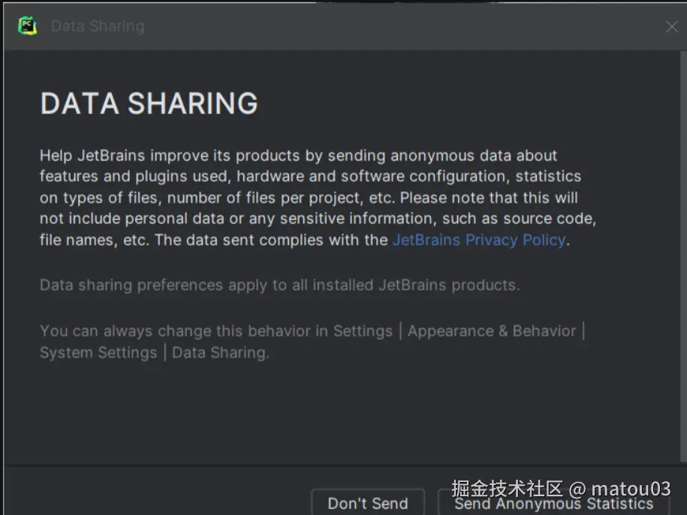Screen dimensions: 687x515
Task: Click the 'You can always change this behavior' text
Action: [312, 342]
